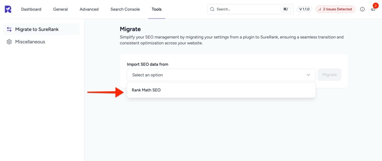Expand the Select an option dropdown
382x161 pixels.
point(221,75)
